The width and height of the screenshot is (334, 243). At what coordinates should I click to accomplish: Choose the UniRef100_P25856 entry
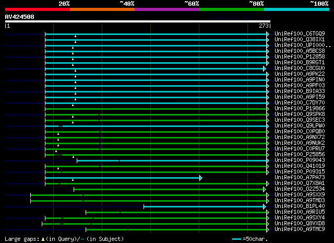coord(300,155)
